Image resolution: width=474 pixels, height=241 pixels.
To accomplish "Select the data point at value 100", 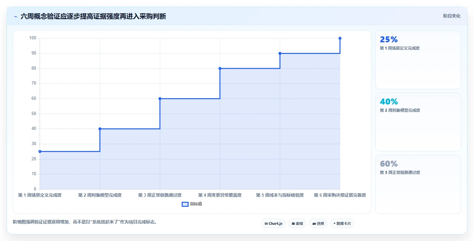I will 340,38.
